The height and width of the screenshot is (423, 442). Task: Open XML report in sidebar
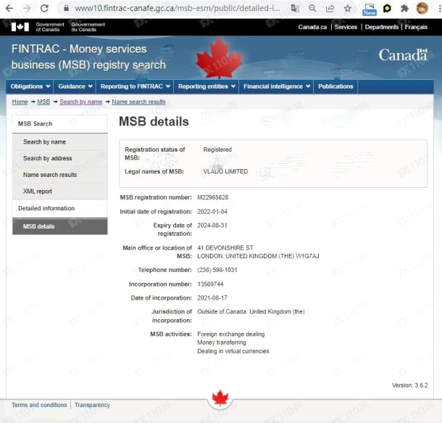point(60,192)
